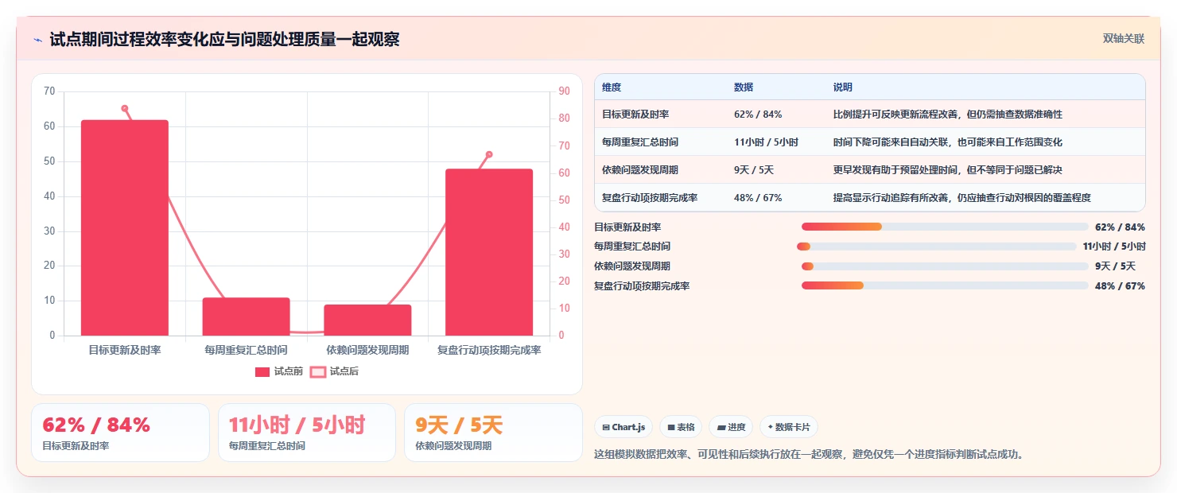Click table cell 62% / 84%
This screenshot has width=1177, height=493.
(758, 115)
